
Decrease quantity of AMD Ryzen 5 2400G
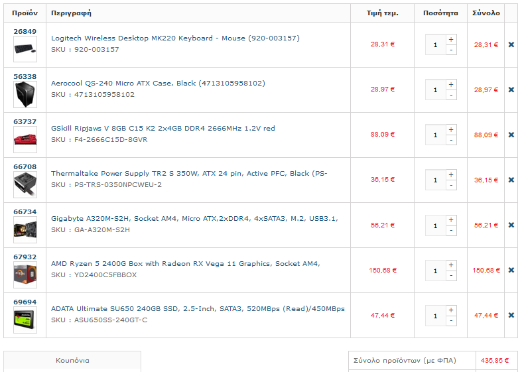[x=451, y=276]
